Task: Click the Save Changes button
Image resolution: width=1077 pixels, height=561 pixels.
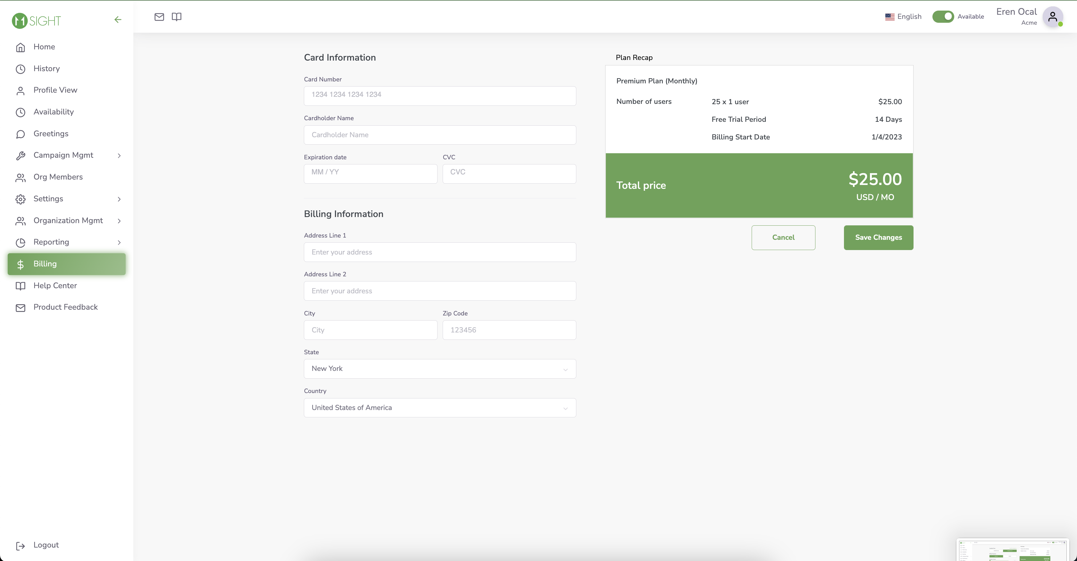Action: [878, 238]
